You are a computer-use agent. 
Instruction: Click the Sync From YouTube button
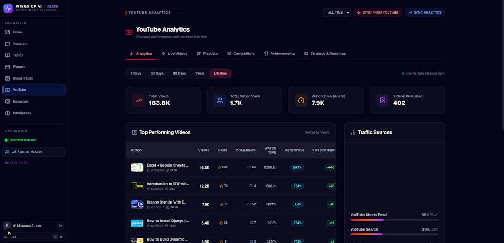[378, 12]
